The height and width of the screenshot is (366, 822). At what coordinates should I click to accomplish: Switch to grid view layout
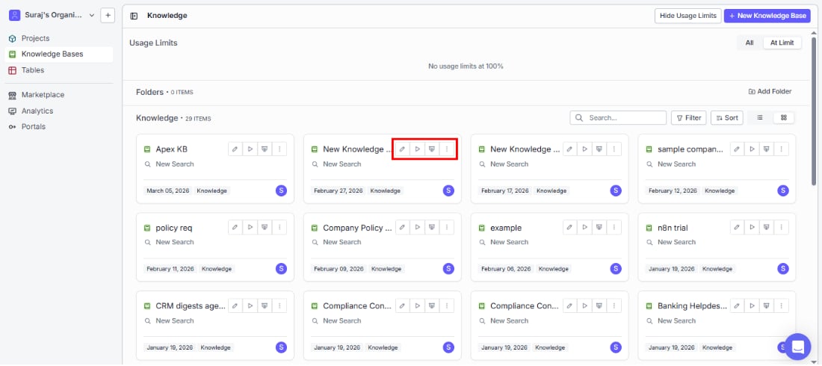click(x=784, y=118)
